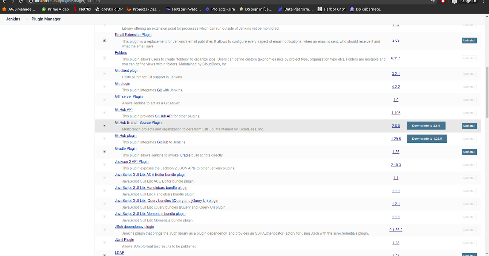Open the DS Kubernetes bookmark icon
489x256 pixels.
(352, 9)
